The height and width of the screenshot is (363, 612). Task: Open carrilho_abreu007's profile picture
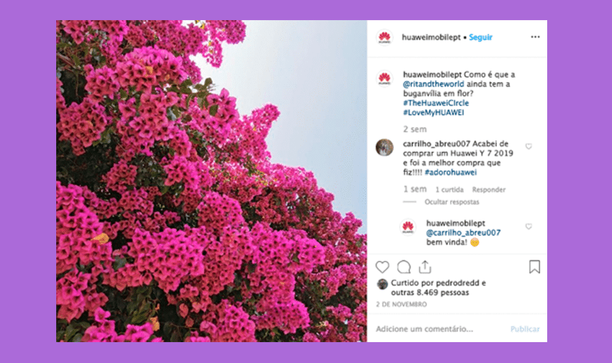click(x=384, y=147)
